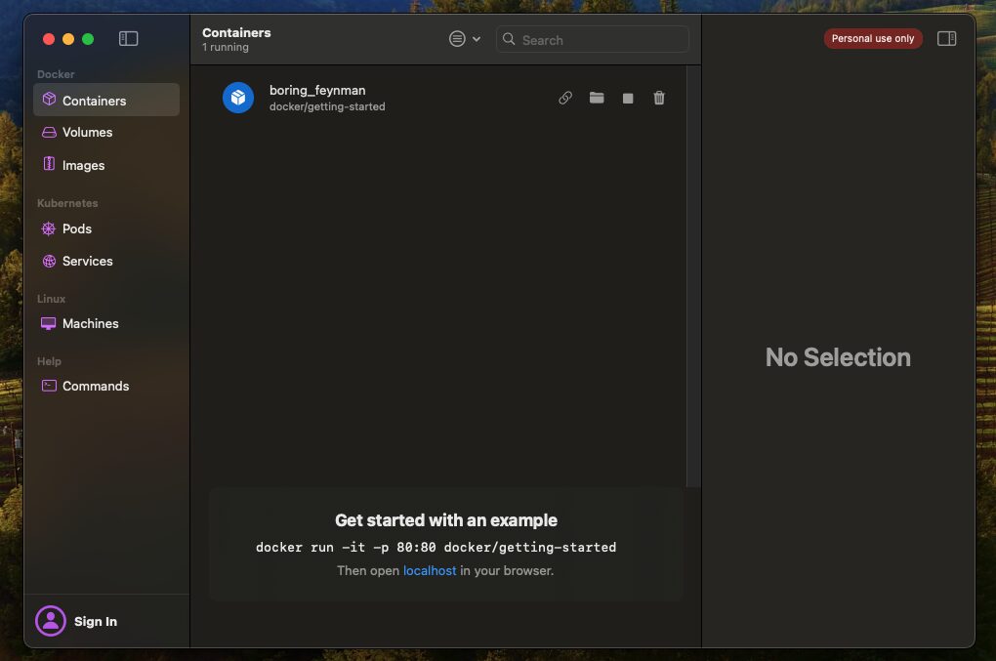Expand the filter dropdown chevron

pyautogui.click(x=476, y=38)
